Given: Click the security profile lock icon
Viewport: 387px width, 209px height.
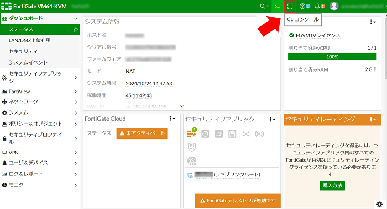Looking at the screenshot, I should coord(4,138).
